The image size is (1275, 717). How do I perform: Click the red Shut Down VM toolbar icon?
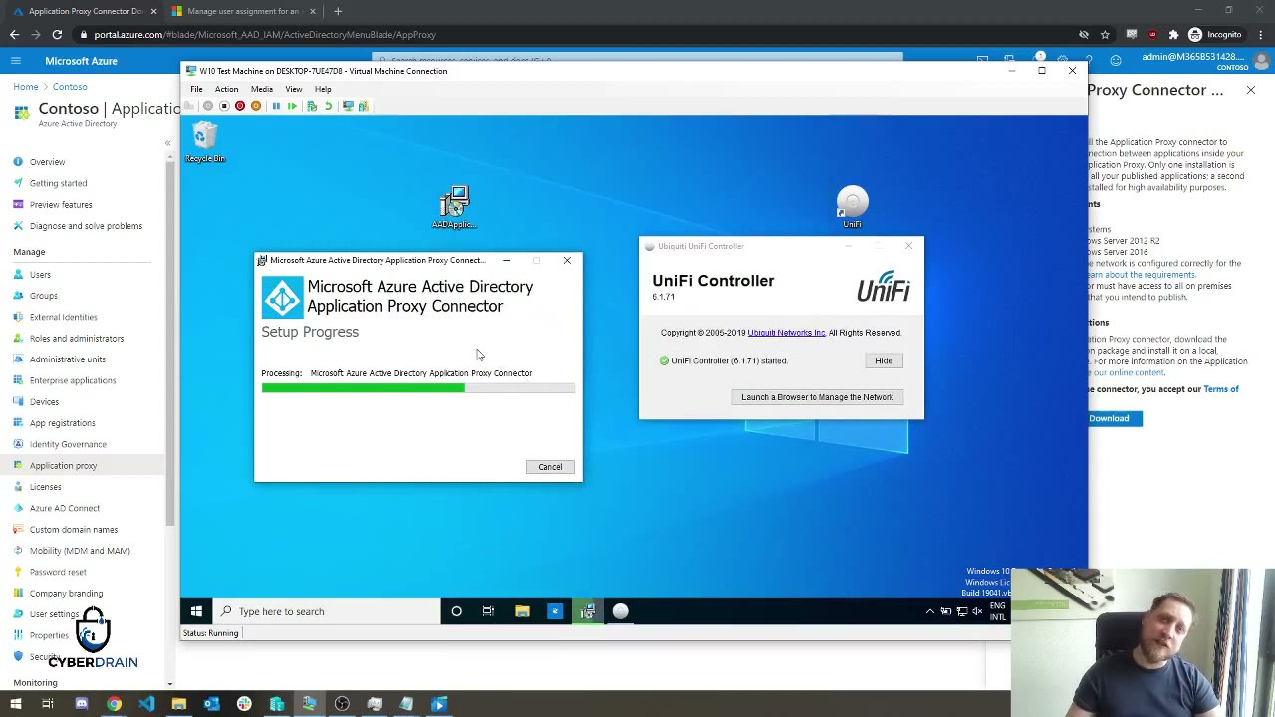coord(240,106)
